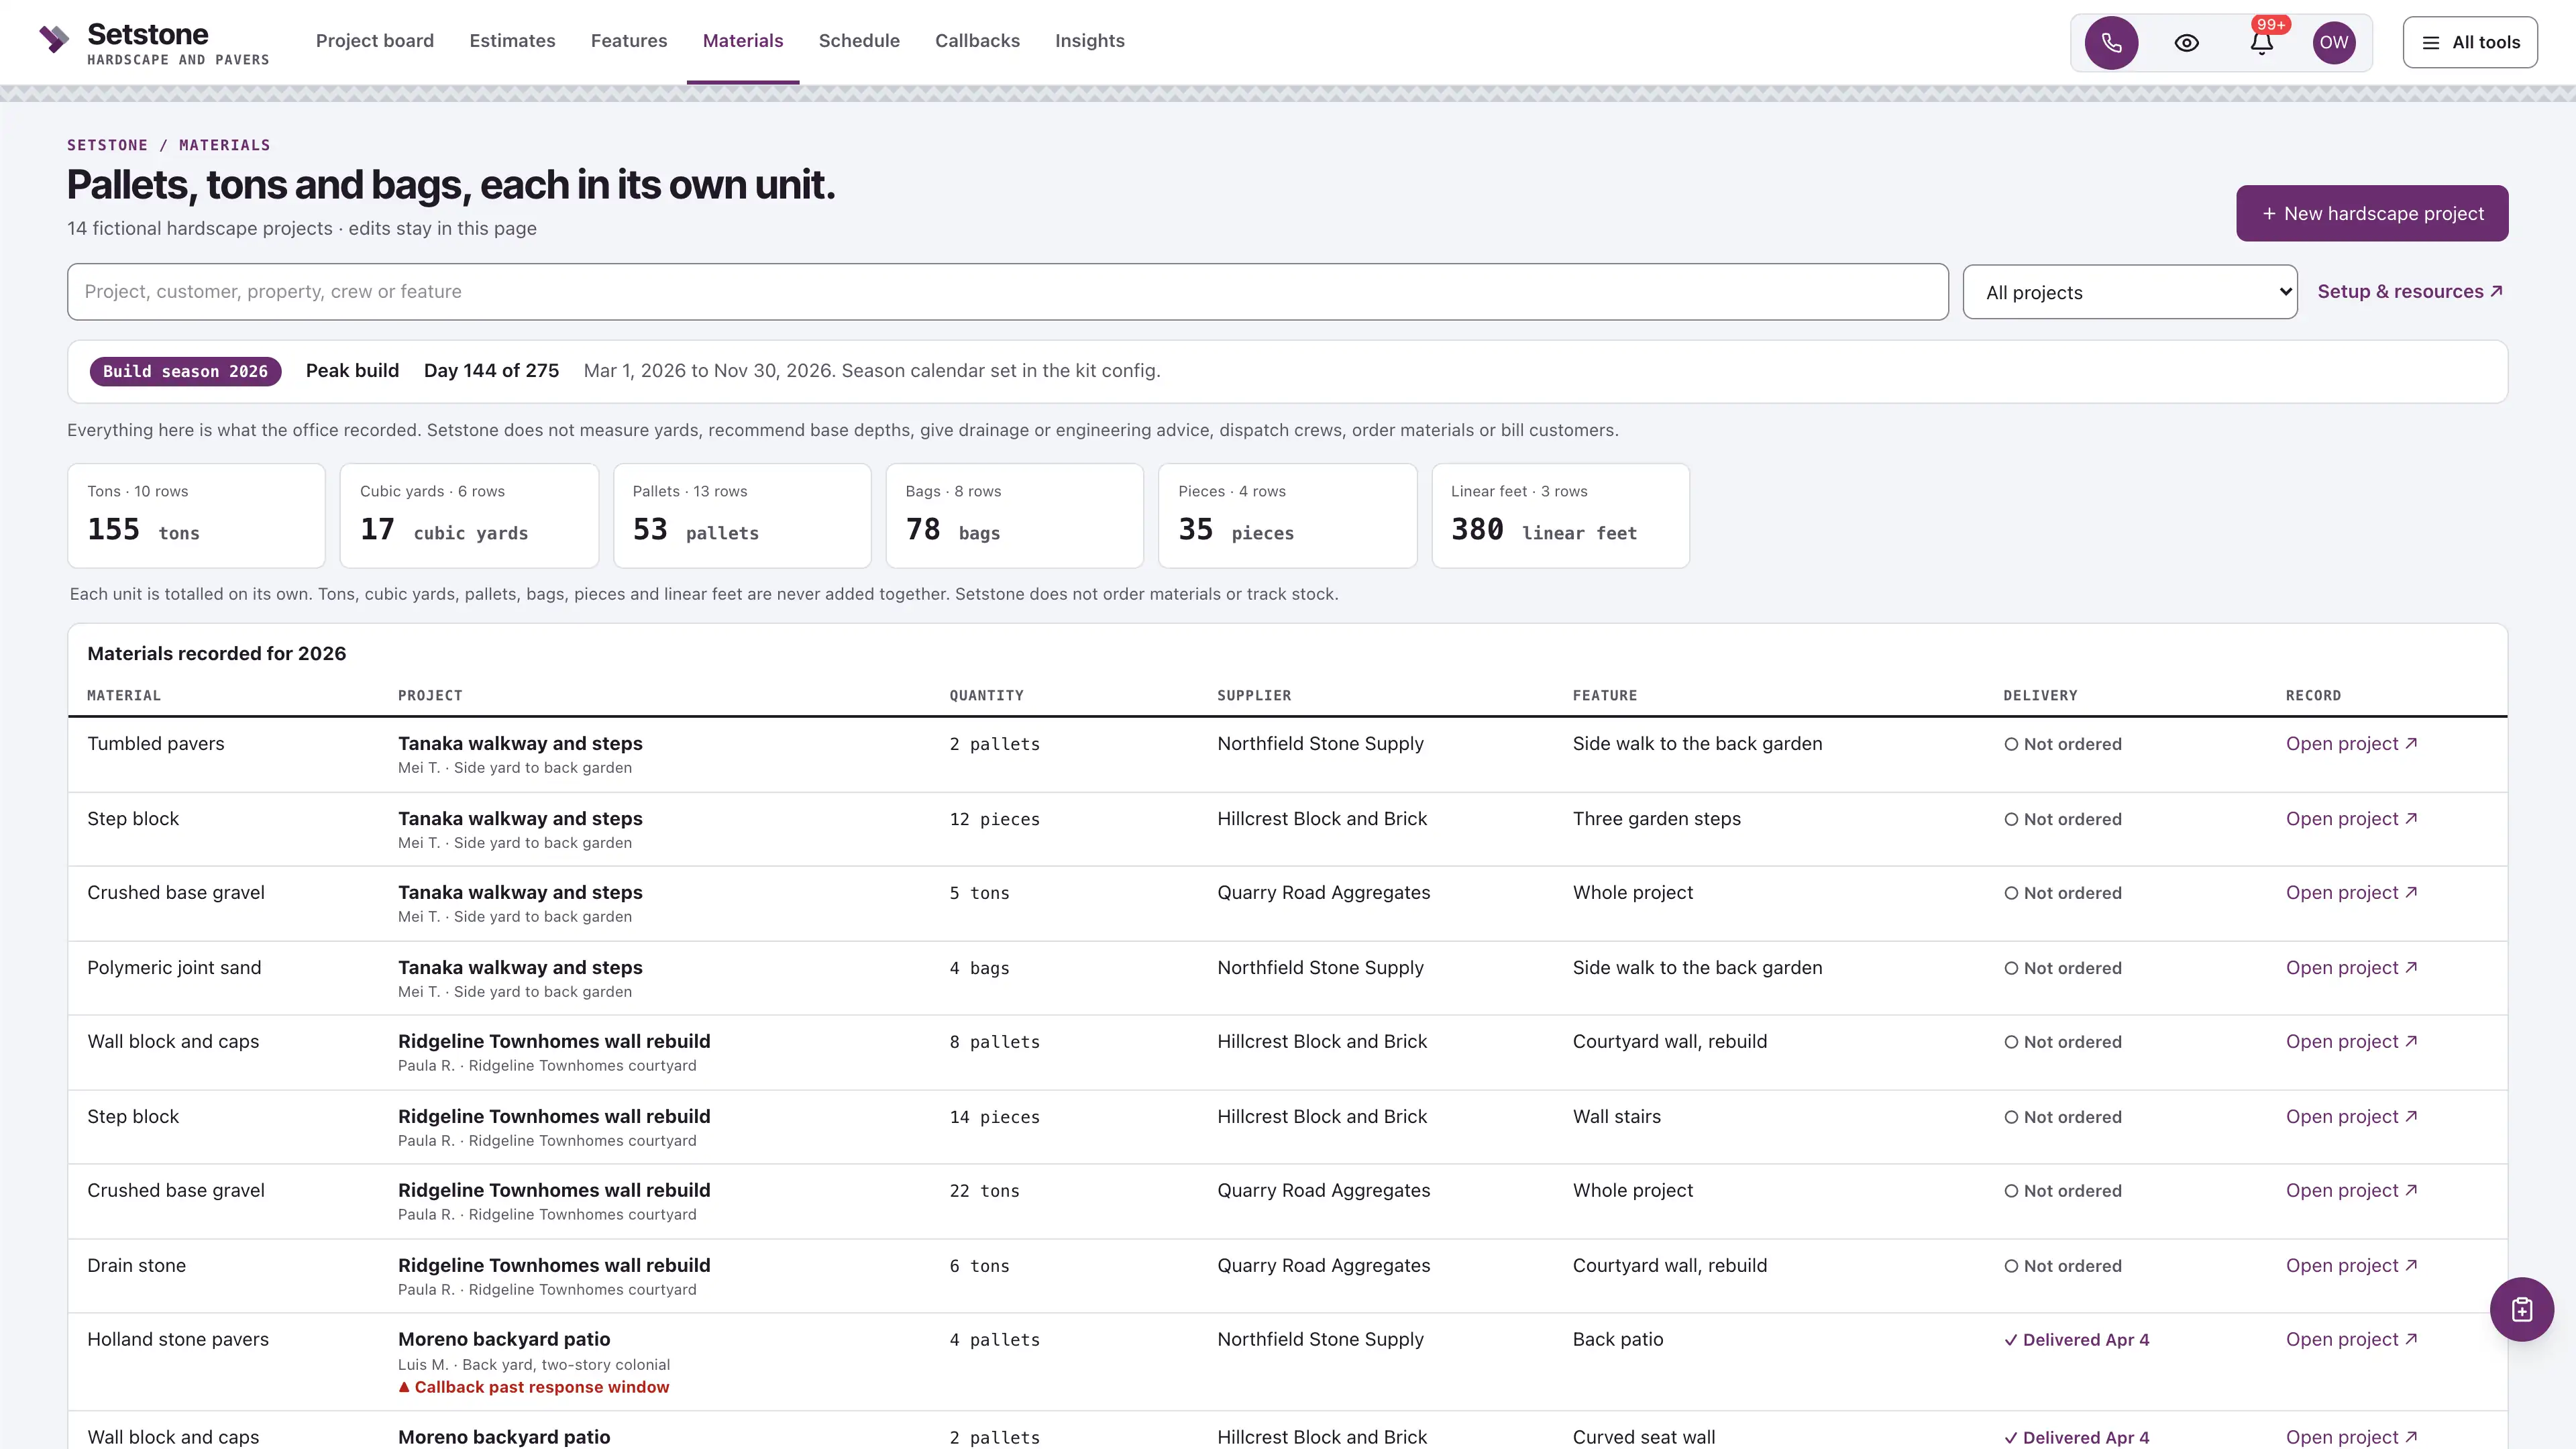Open project for 22 tons gravel row

click(x=2351, y=1190)
